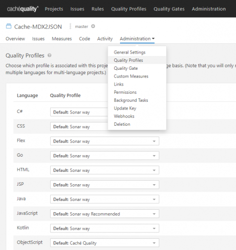Select Links from the Administration menu

point(137,84)
